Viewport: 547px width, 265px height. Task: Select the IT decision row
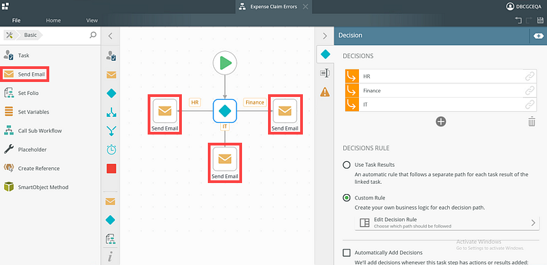(x=441, y=104)
